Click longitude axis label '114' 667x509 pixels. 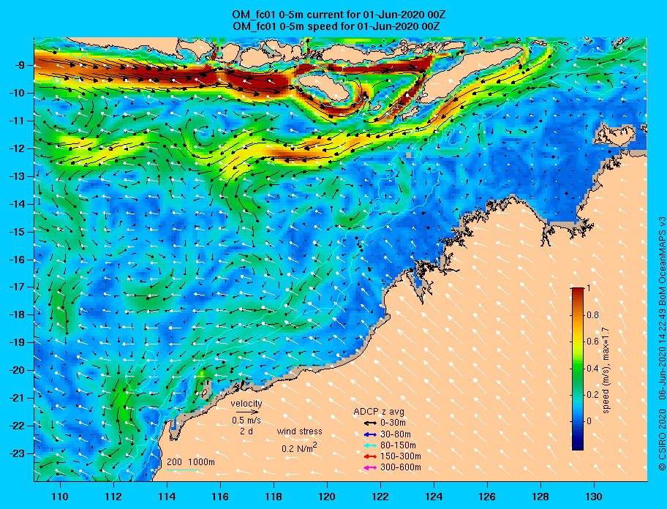point(167,497)
